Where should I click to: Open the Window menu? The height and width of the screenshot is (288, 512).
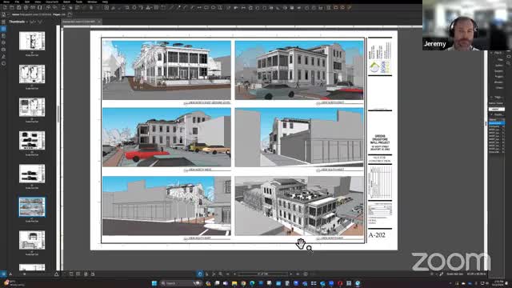pyautogui.click(x=93, y=2)
